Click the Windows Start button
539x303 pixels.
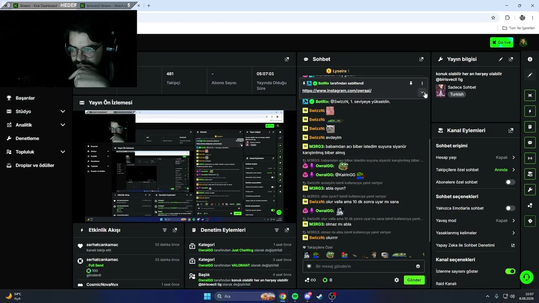pyautogui.click(x=207, y=296)
